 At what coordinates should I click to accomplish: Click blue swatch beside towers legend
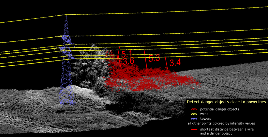click(194, 119)
